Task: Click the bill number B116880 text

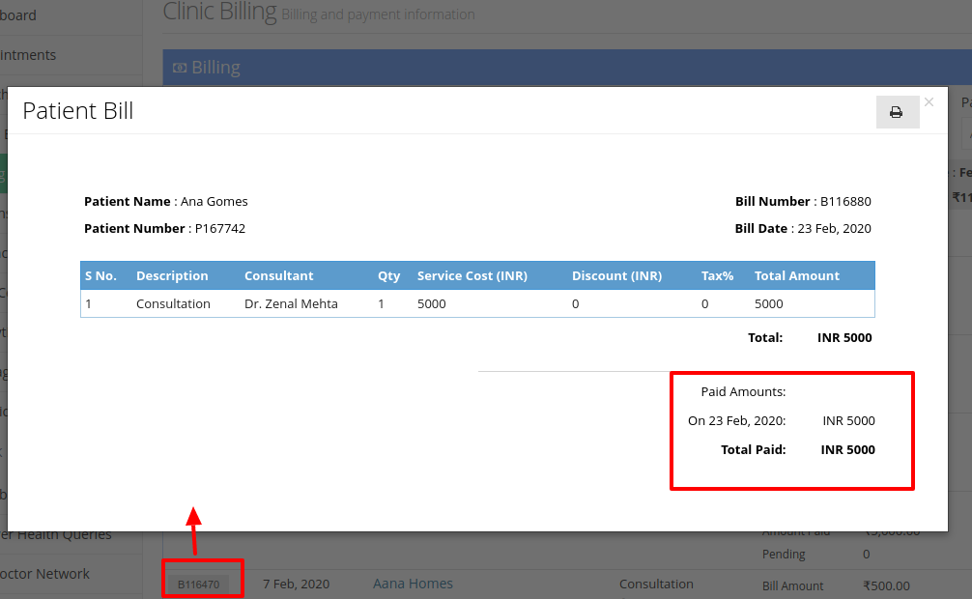Action: pyautogui.click(x=845, y=202)
